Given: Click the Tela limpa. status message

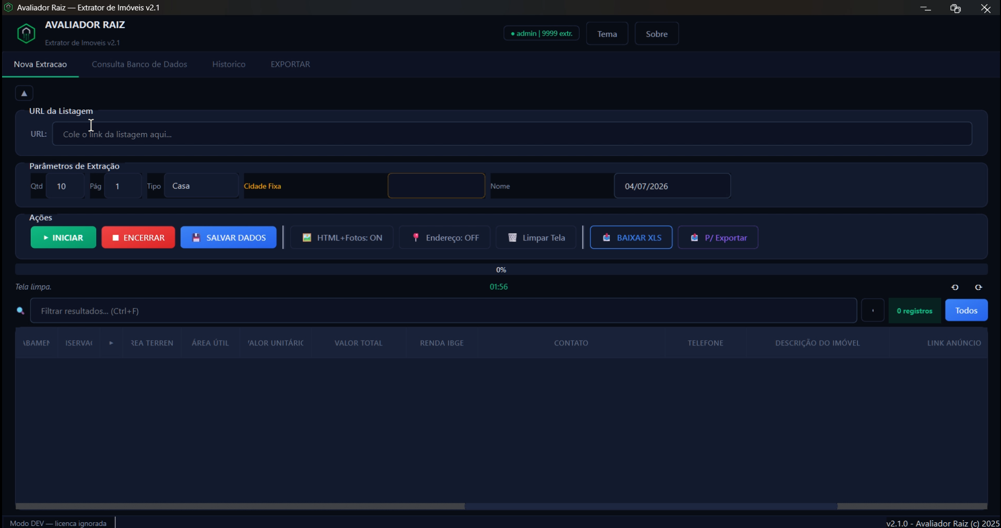Looking at the screenshot, I should click(33, 287).
